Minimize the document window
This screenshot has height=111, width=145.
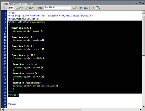coord(136,3)
